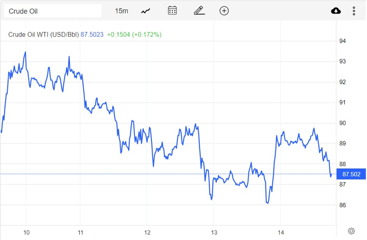Click the 86 price axis label
The image size is (367, 240).
(x=343, y=205)
